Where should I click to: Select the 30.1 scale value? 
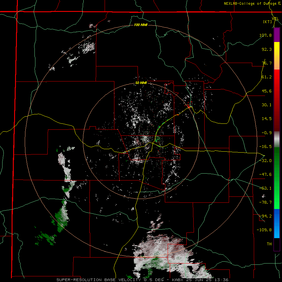click(x=267, y=105)
